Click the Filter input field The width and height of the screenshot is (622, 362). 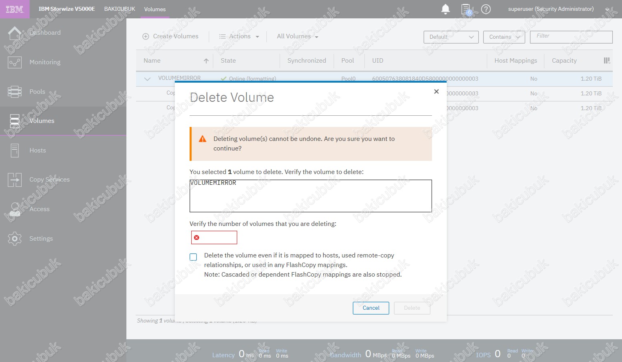pos(571,37)
